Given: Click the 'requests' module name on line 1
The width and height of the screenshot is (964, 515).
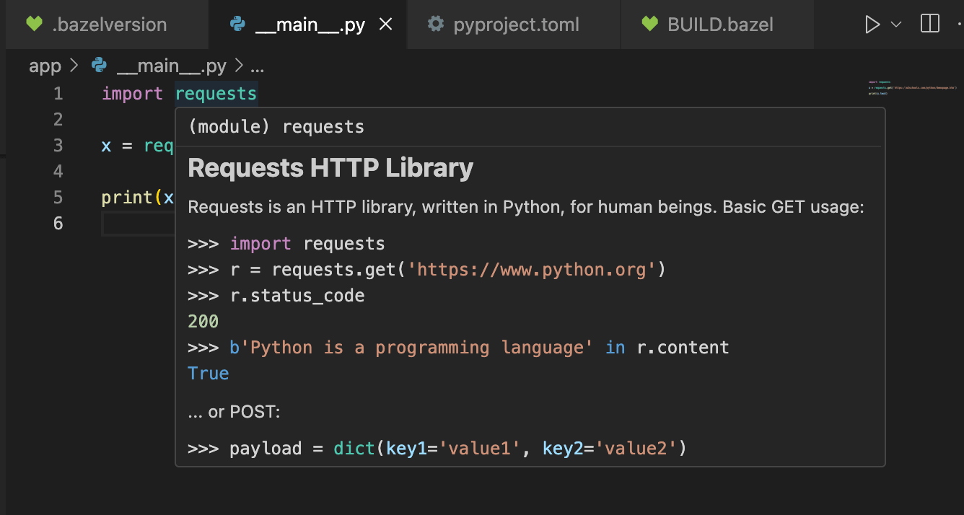Looking at the screenshot, I should pyautogui.click(x=216, y=94).
